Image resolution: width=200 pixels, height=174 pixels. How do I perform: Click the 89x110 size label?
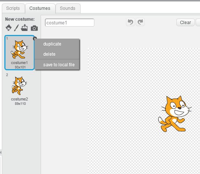[20, 103]
